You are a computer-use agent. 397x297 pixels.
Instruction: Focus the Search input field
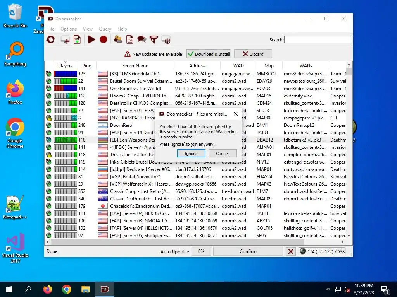point(318,40)
